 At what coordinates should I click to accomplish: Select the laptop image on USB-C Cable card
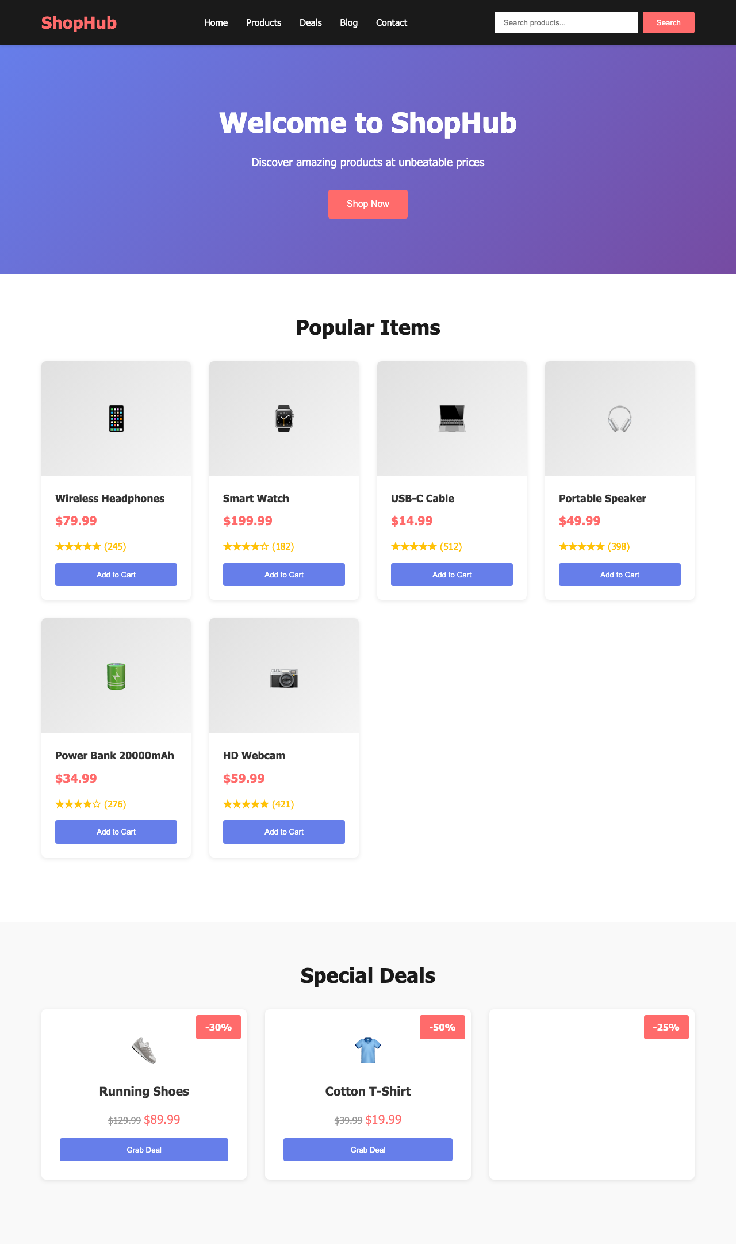tap(451, 418)
